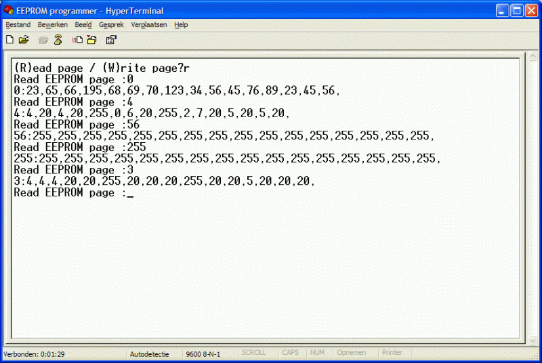
Task: Open the Properties toolbar icon
Action: [111, 40]
